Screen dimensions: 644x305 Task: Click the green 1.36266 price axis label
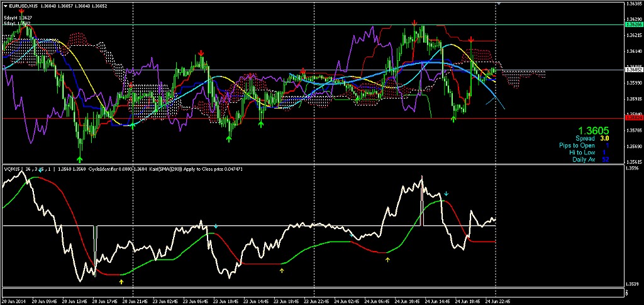point(633,24)
